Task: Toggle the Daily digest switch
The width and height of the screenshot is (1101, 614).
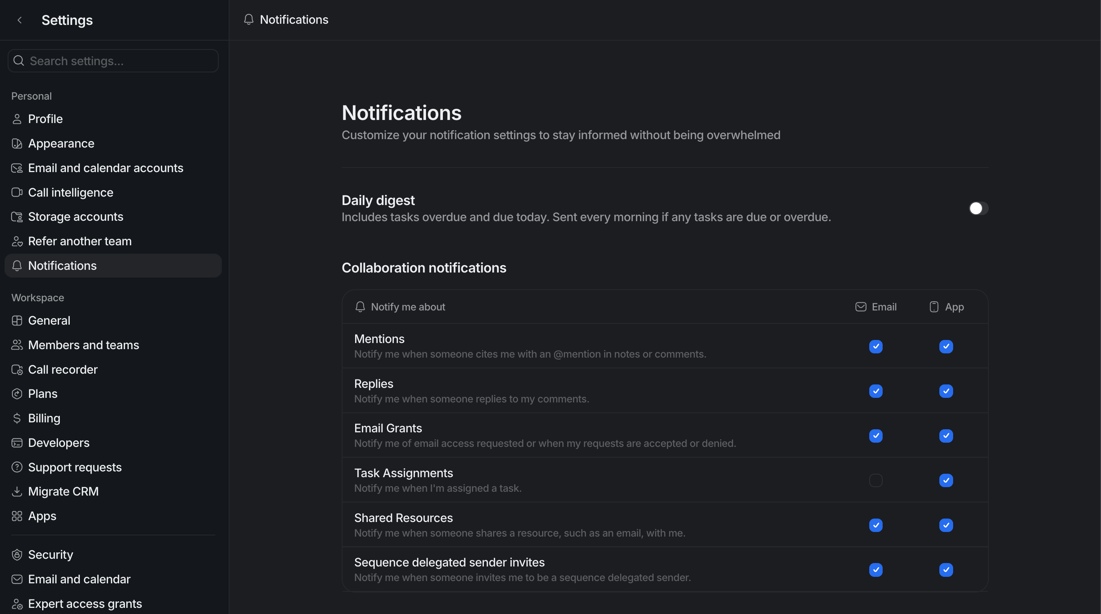Action: tap(978, 208)
